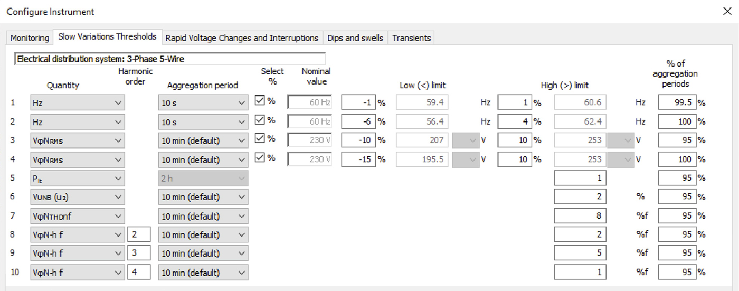Edit row 1 low limit percent field
This screenshot has width=739, height=291.
point(358,103)
